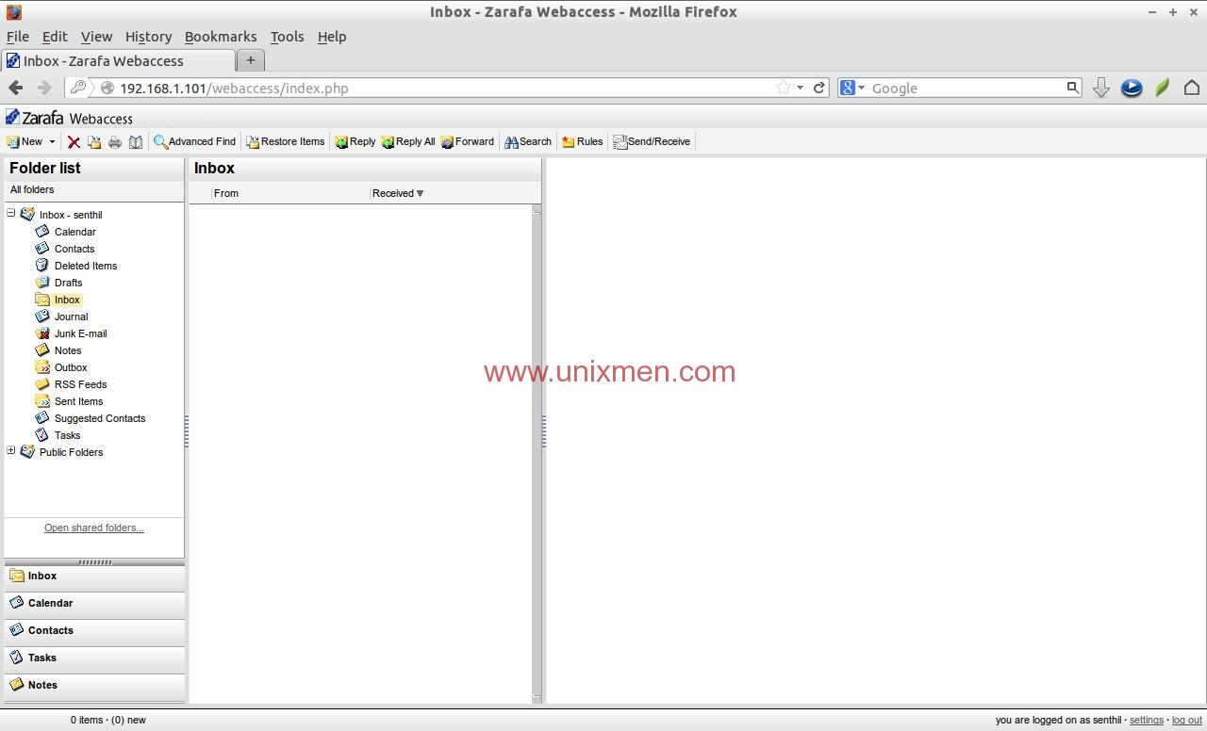Open Advanced Find from the toolbar
Screen dimensions: 1207x731
coord(194,142)
